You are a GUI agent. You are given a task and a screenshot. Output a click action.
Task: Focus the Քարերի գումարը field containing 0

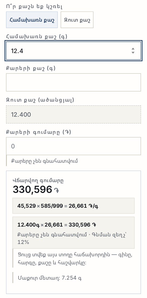pos(73,146)
